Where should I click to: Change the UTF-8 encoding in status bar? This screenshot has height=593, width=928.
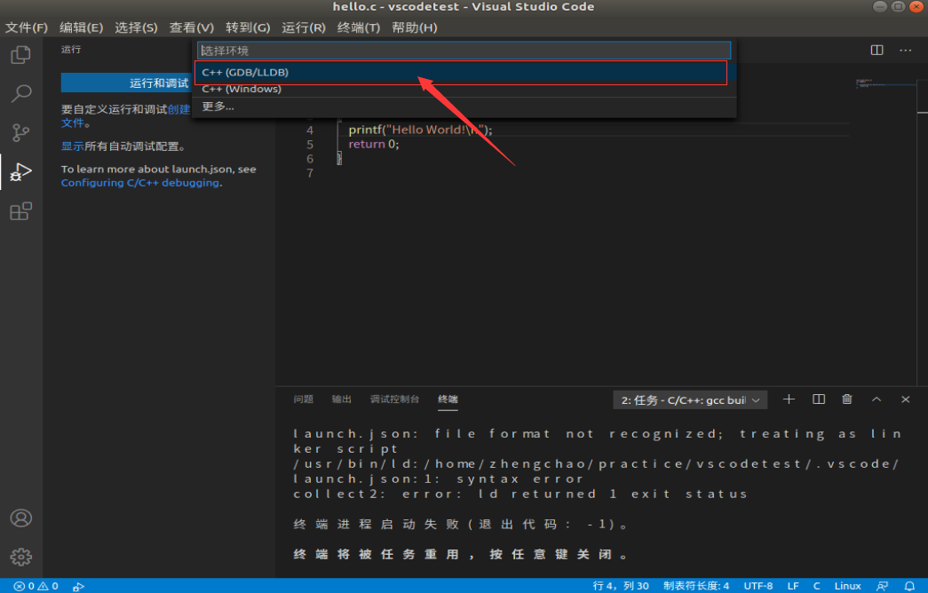(x=758, y=586)
